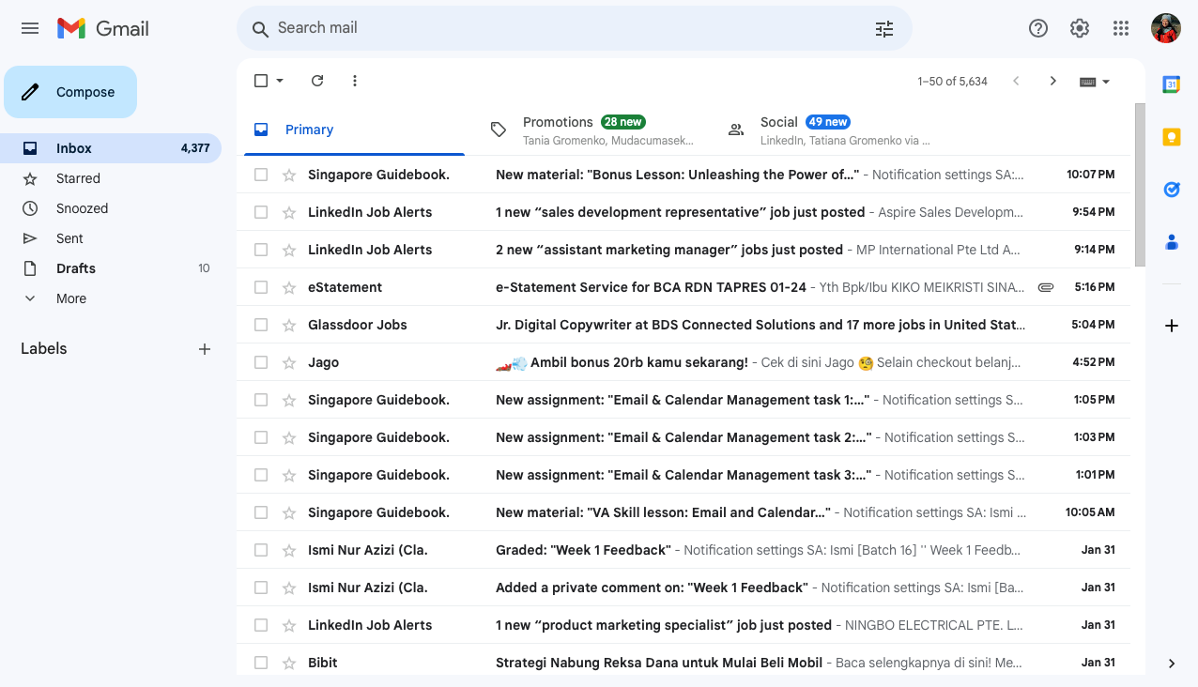Open the main menu hamburger icon

pyautogui.click(x=30, y=28)
